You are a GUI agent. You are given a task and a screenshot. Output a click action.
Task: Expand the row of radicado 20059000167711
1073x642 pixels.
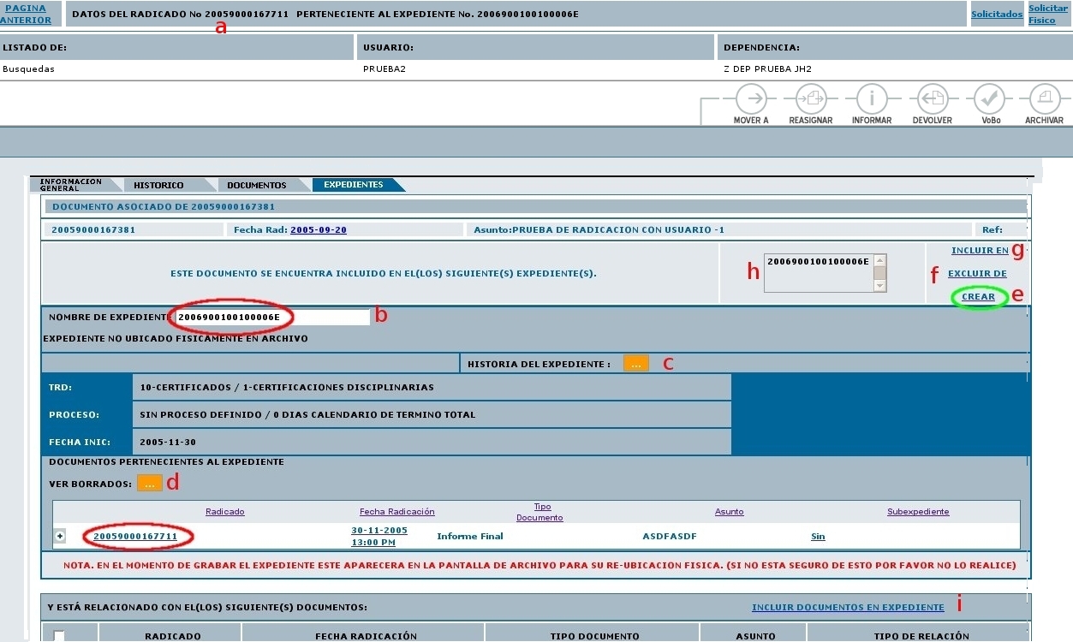point(60,536)
